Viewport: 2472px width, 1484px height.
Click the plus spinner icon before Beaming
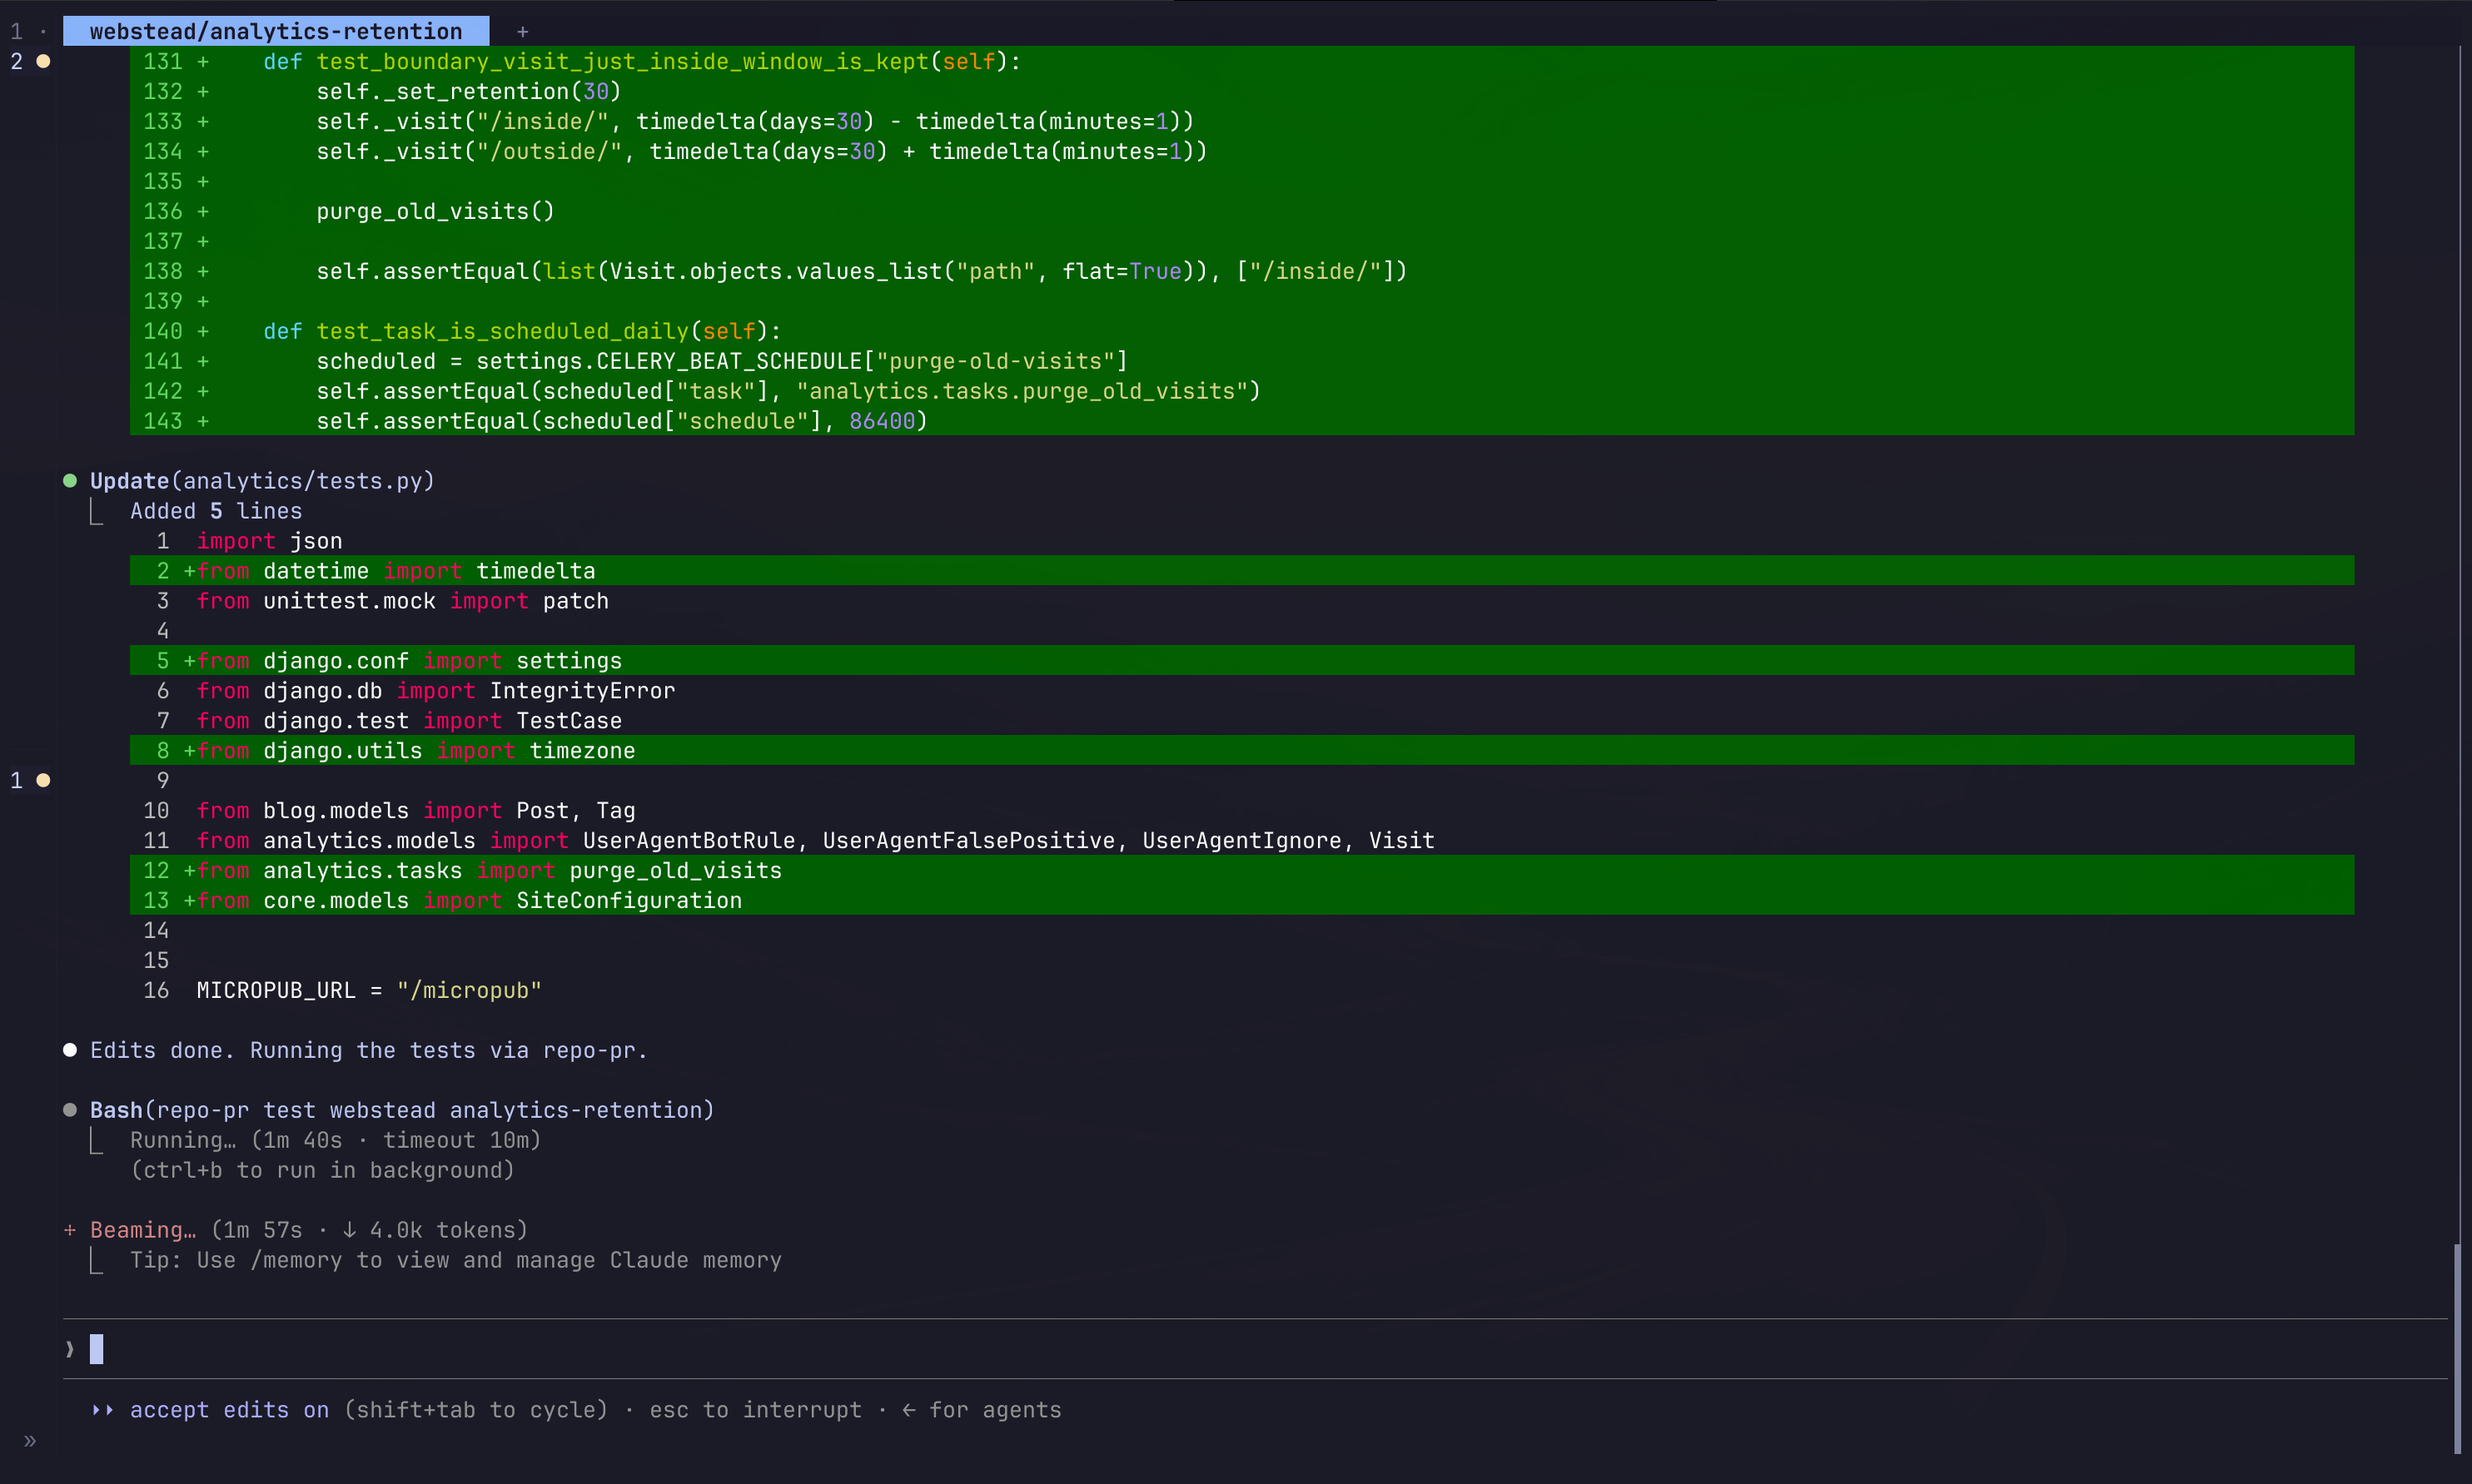pos(70,1230)
